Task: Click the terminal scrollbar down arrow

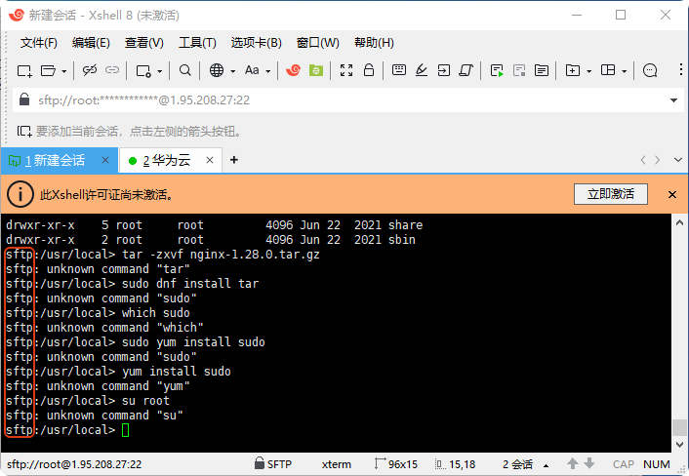Action: (x=680, y=445)
